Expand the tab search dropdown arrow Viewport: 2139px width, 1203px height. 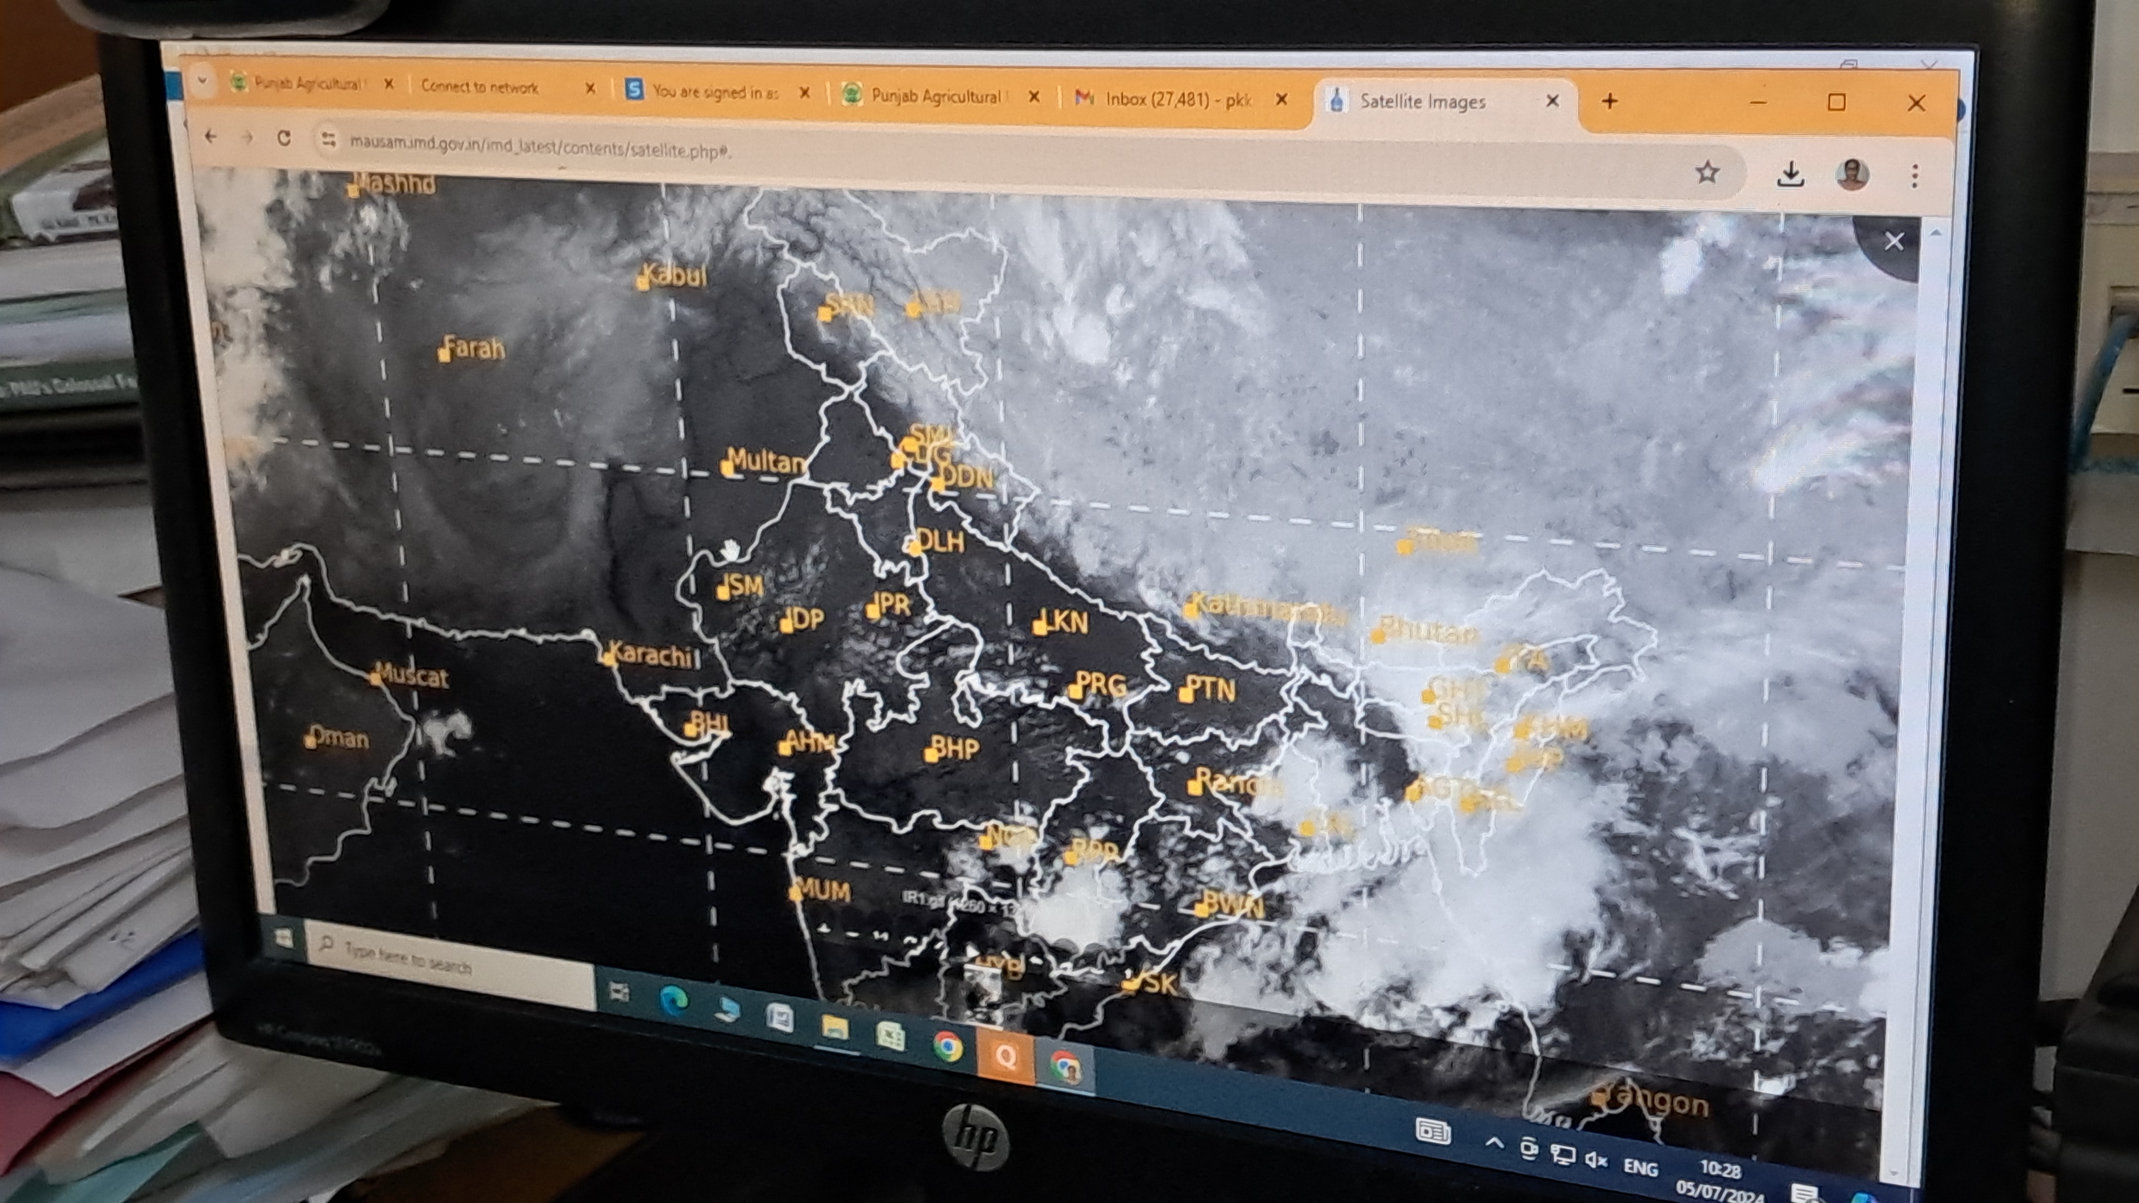point(202,81)
